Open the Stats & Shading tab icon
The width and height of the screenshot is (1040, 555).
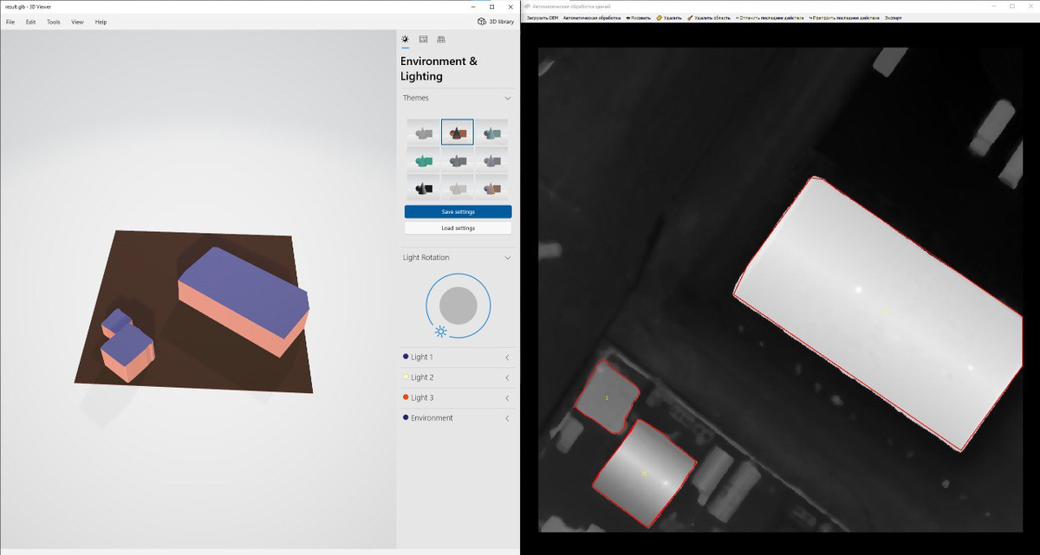(423, 39)
